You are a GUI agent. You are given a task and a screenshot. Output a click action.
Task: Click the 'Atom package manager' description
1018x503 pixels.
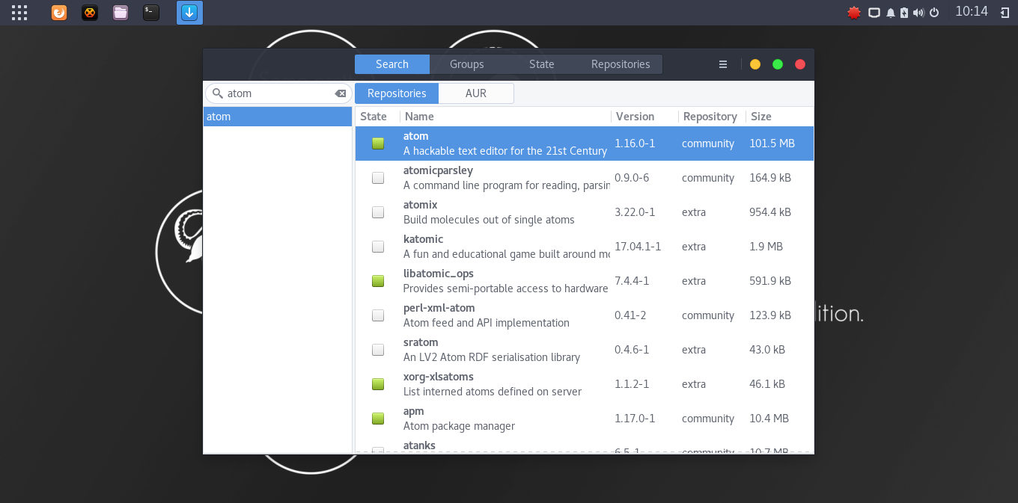(459, 426)
